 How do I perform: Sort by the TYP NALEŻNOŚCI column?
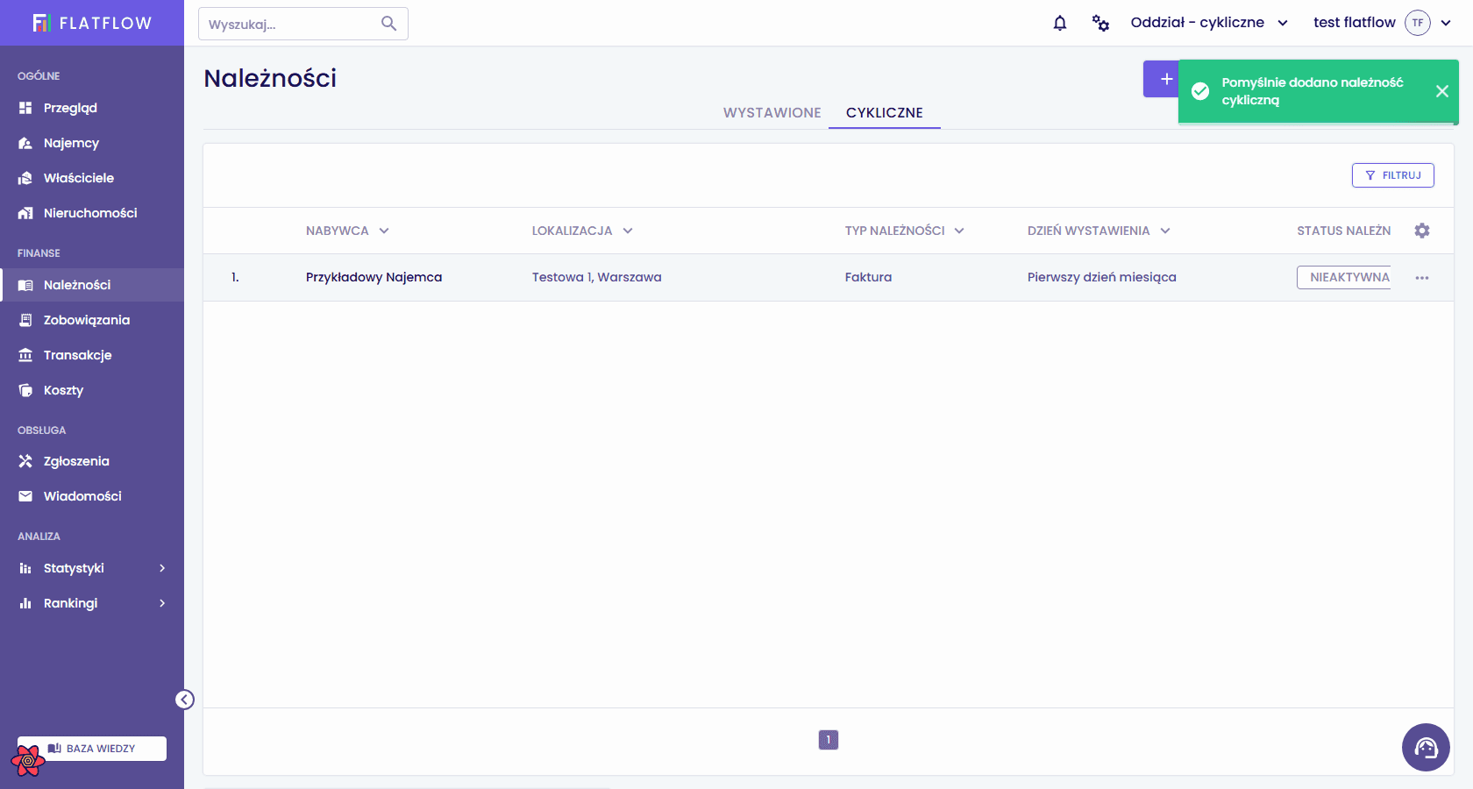pos(905,231)
